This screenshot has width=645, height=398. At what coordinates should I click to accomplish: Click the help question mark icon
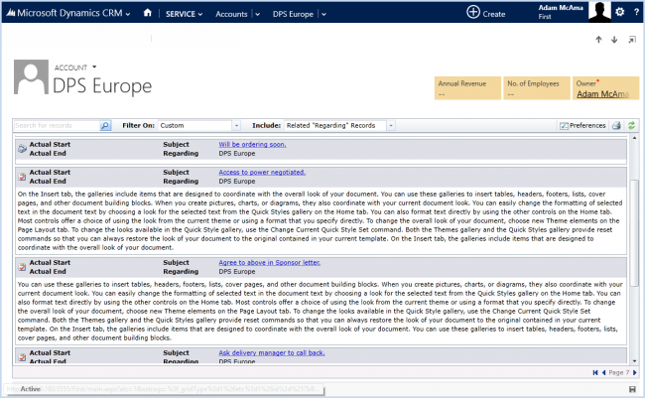point(636,12)
